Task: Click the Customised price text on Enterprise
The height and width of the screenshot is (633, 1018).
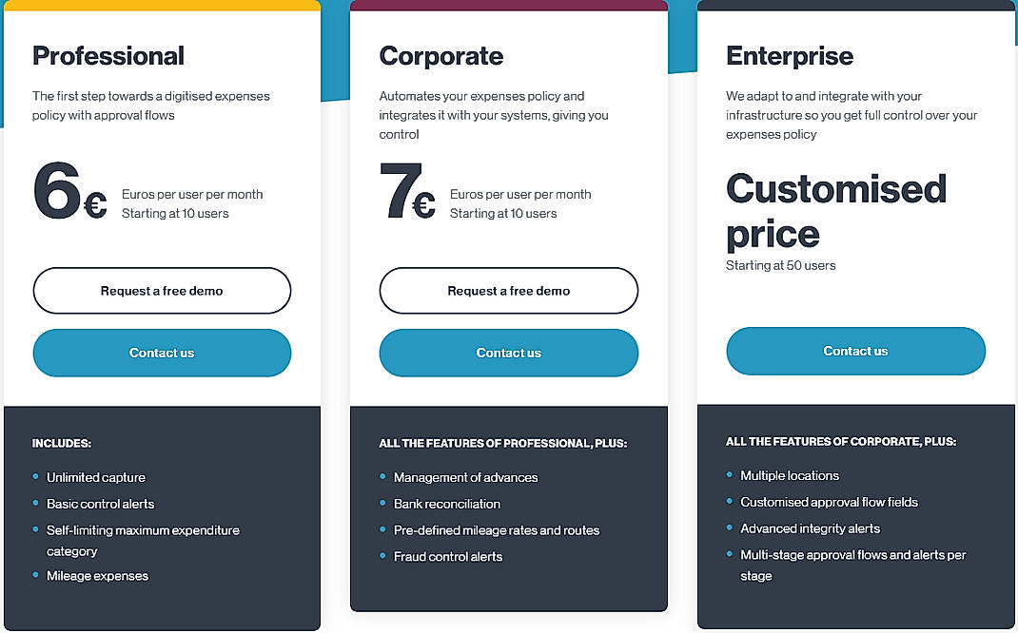Action: [x=835, y=211]
